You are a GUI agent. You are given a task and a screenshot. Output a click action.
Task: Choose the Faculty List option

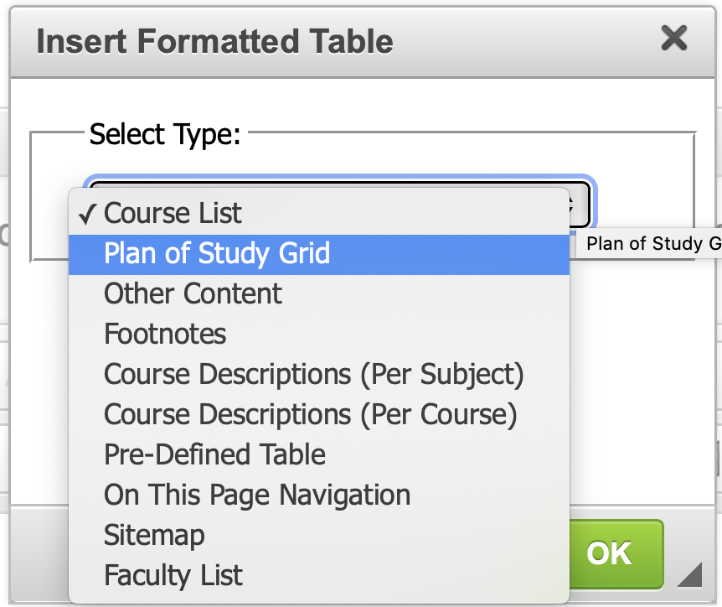173,576
